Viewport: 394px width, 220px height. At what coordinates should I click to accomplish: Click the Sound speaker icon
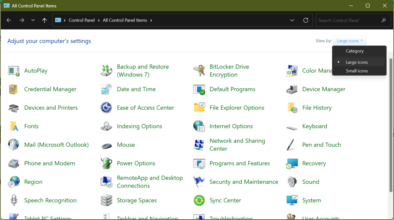pos(292,182)
